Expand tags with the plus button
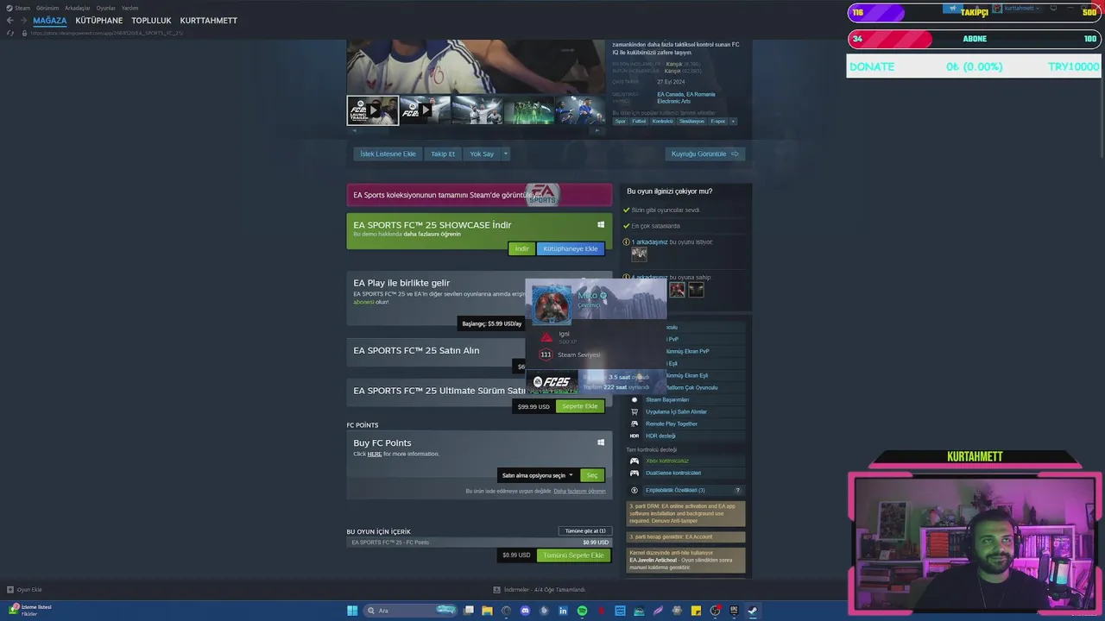 pyautogui.click(x=734, y=122)
